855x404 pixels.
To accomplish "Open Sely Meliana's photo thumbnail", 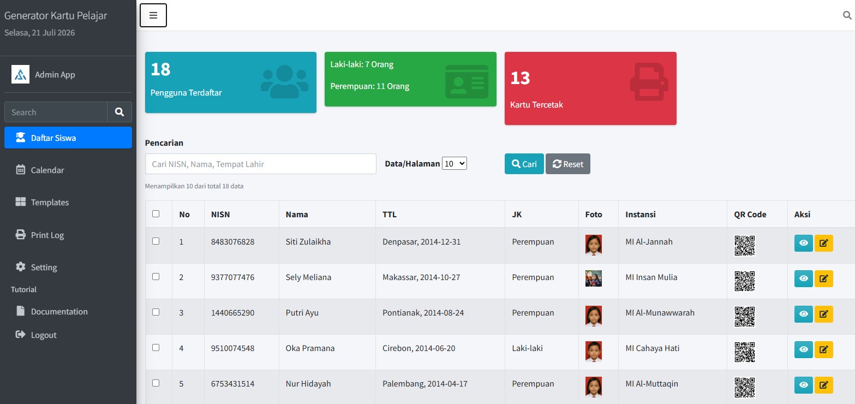I will coord(594,278).
